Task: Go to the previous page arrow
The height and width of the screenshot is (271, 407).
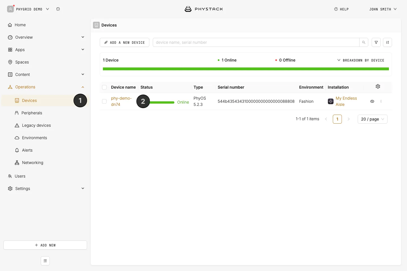Action: click(x=326, y=119)
